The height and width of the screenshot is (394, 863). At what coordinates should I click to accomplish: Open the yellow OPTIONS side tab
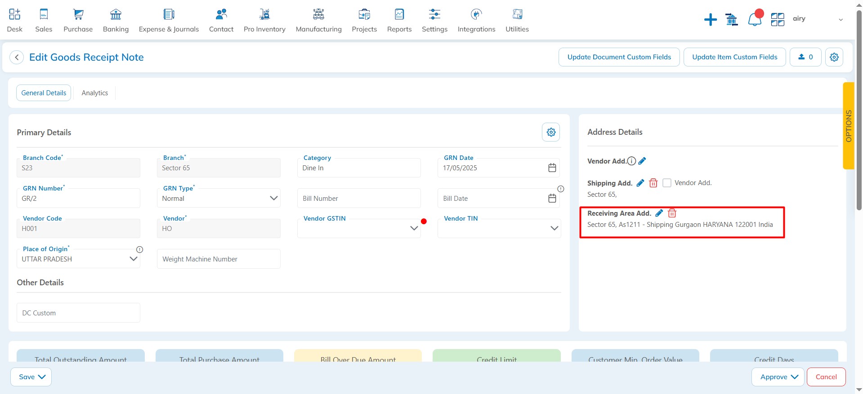pos(848,126)
